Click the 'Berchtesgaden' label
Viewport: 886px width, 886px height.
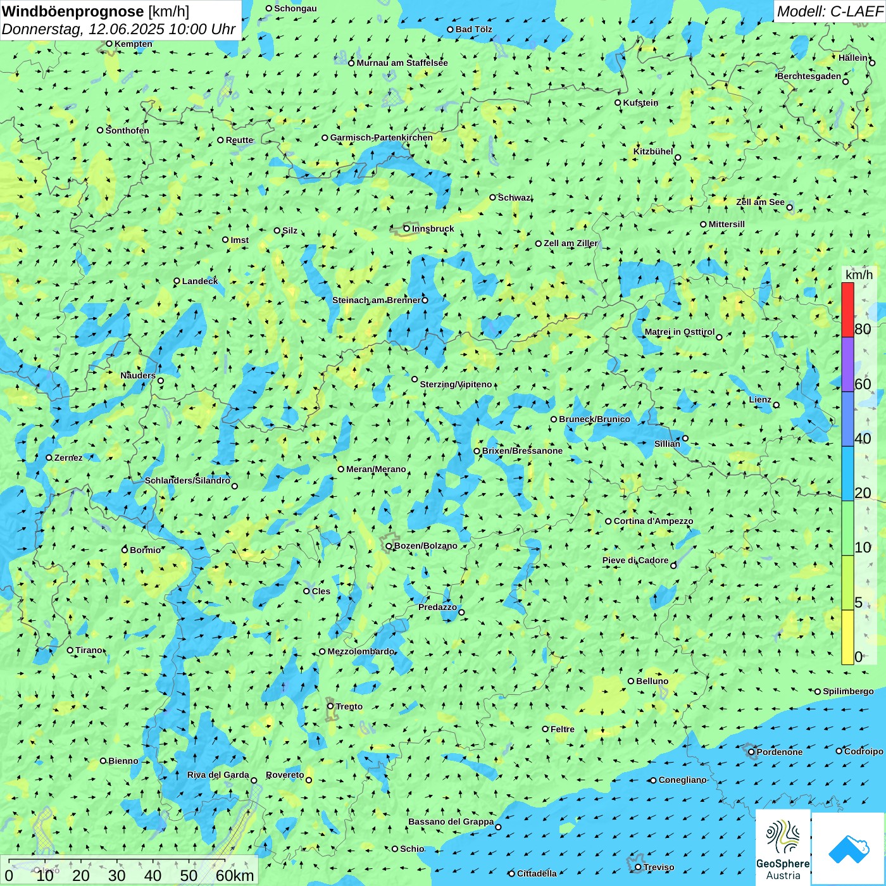tap(809, 77)
